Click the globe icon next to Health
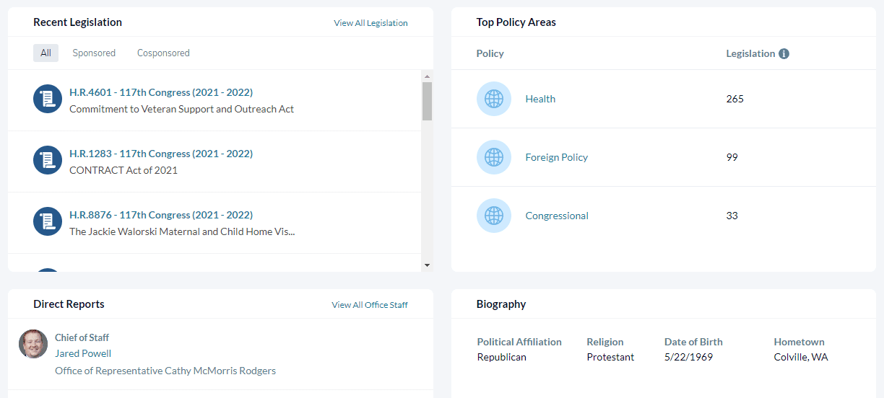Image resolution: width=884 pixels, height=398 pixels. [494, 99]
